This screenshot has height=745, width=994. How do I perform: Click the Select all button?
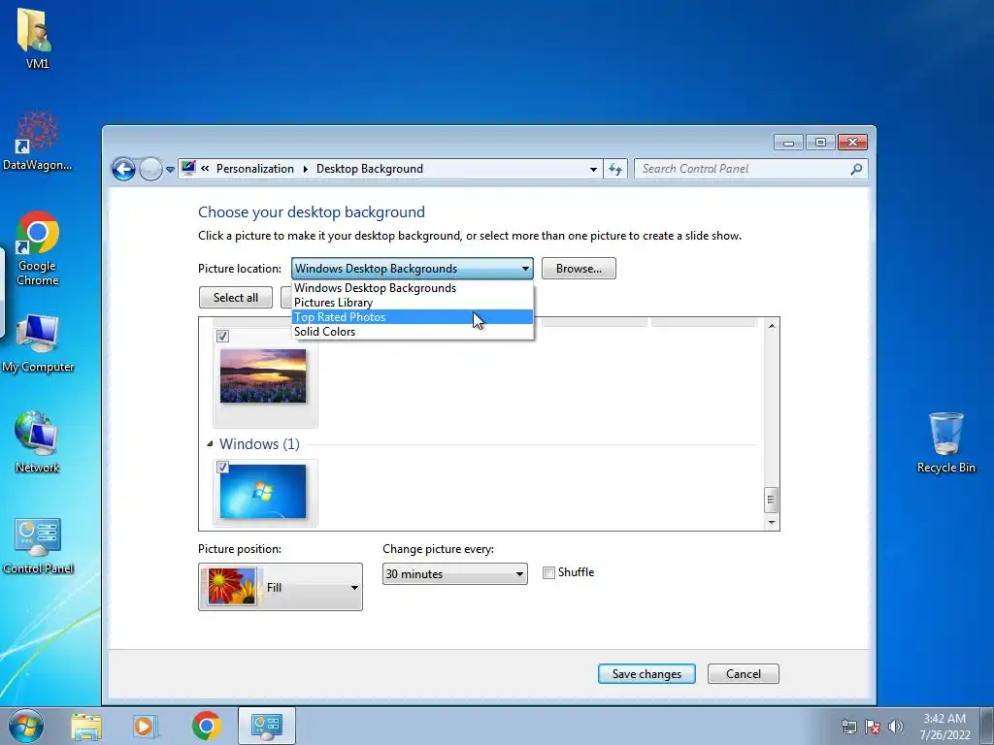coord(236,298)
